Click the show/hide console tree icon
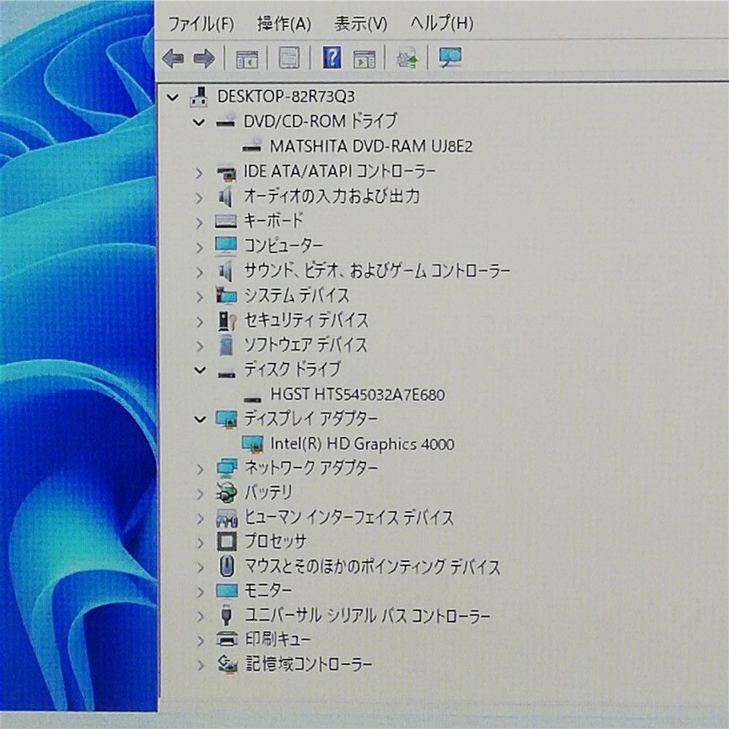Viewport: 729px width, 729px height. [247, 59]
